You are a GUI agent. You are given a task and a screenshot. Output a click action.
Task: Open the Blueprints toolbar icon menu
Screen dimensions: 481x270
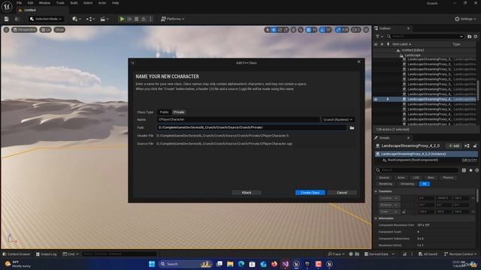(x=90, y=19)
